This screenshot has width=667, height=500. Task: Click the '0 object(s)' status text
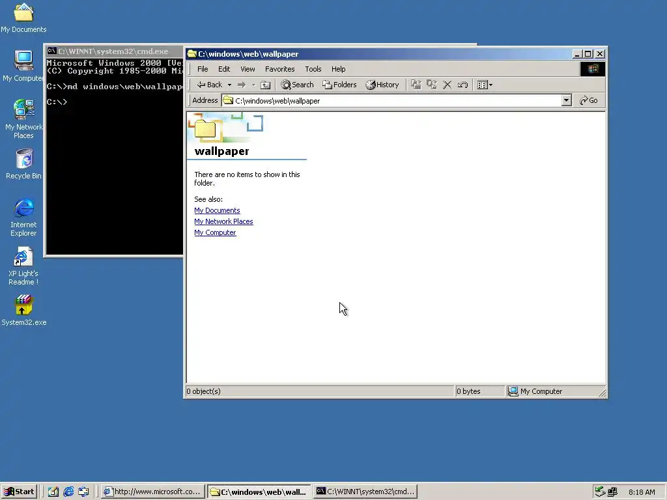coord(203,391)
